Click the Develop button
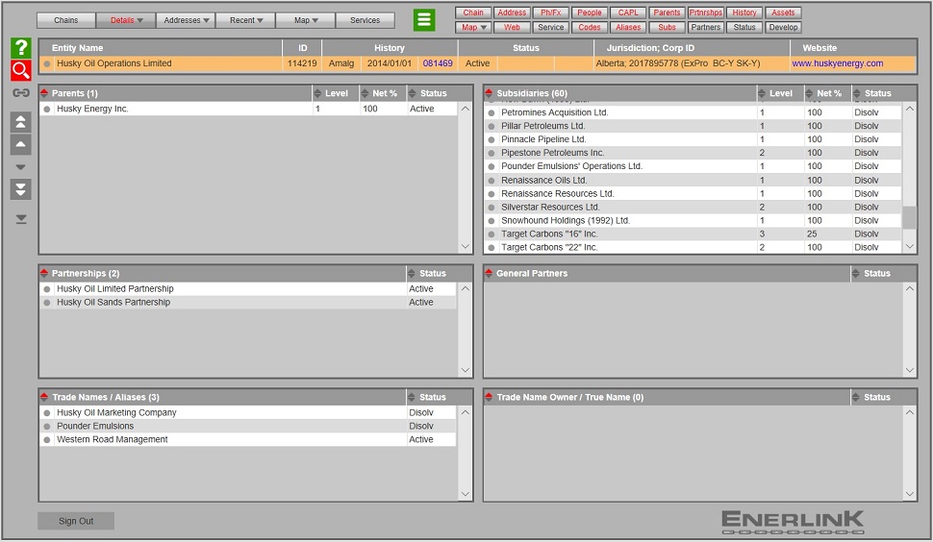 tap(783, 27)
